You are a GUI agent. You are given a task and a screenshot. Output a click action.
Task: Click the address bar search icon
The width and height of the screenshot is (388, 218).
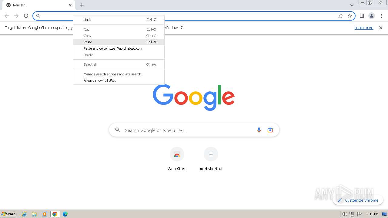pos(38,16)
